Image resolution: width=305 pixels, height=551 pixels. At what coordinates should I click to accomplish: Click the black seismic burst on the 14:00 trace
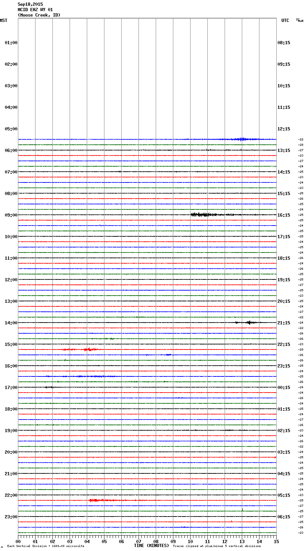pyautogui.click(x=249, y=323)
